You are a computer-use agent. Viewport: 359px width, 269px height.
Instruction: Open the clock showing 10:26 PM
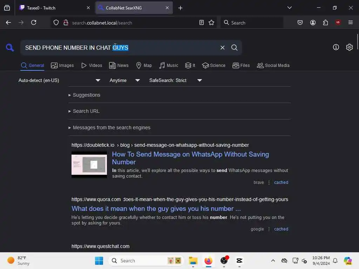321,261
